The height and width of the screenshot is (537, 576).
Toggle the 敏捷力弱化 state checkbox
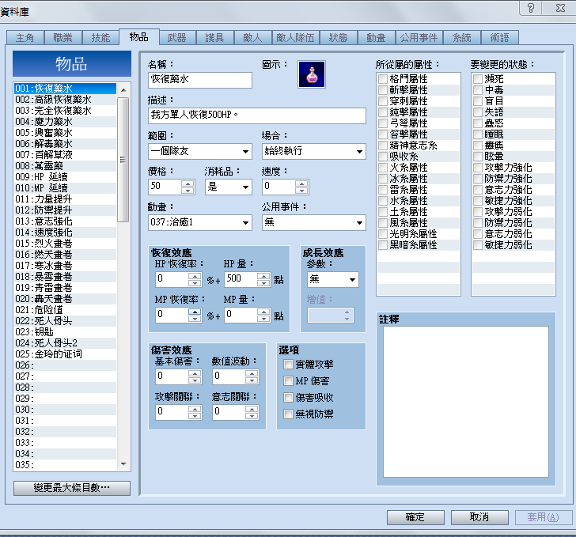pyautogui.click(x=478, y=245)
